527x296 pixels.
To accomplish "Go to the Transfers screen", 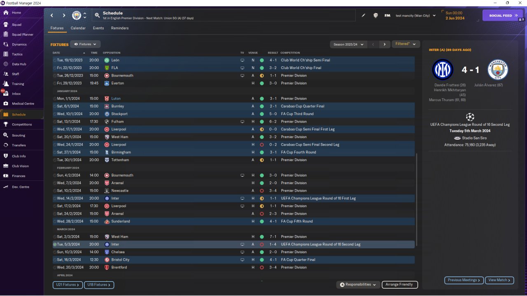I will point(19,145).
